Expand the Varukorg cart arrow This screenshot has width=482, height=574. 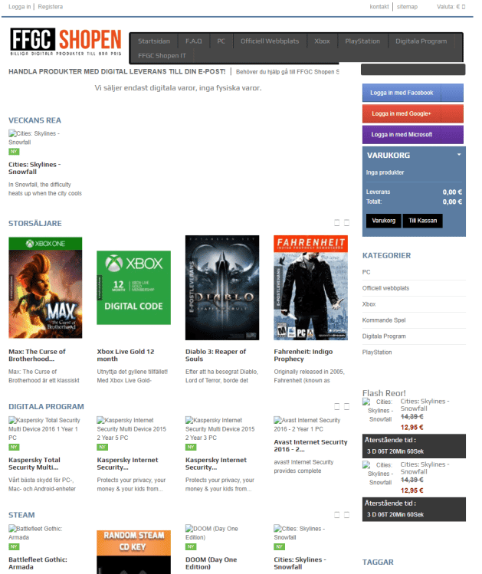pos(459,155)
